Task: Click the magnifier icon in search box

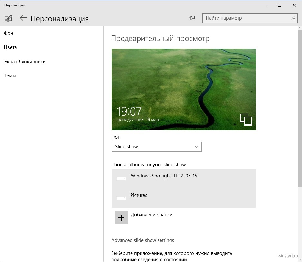Action: tap(293, 18)
